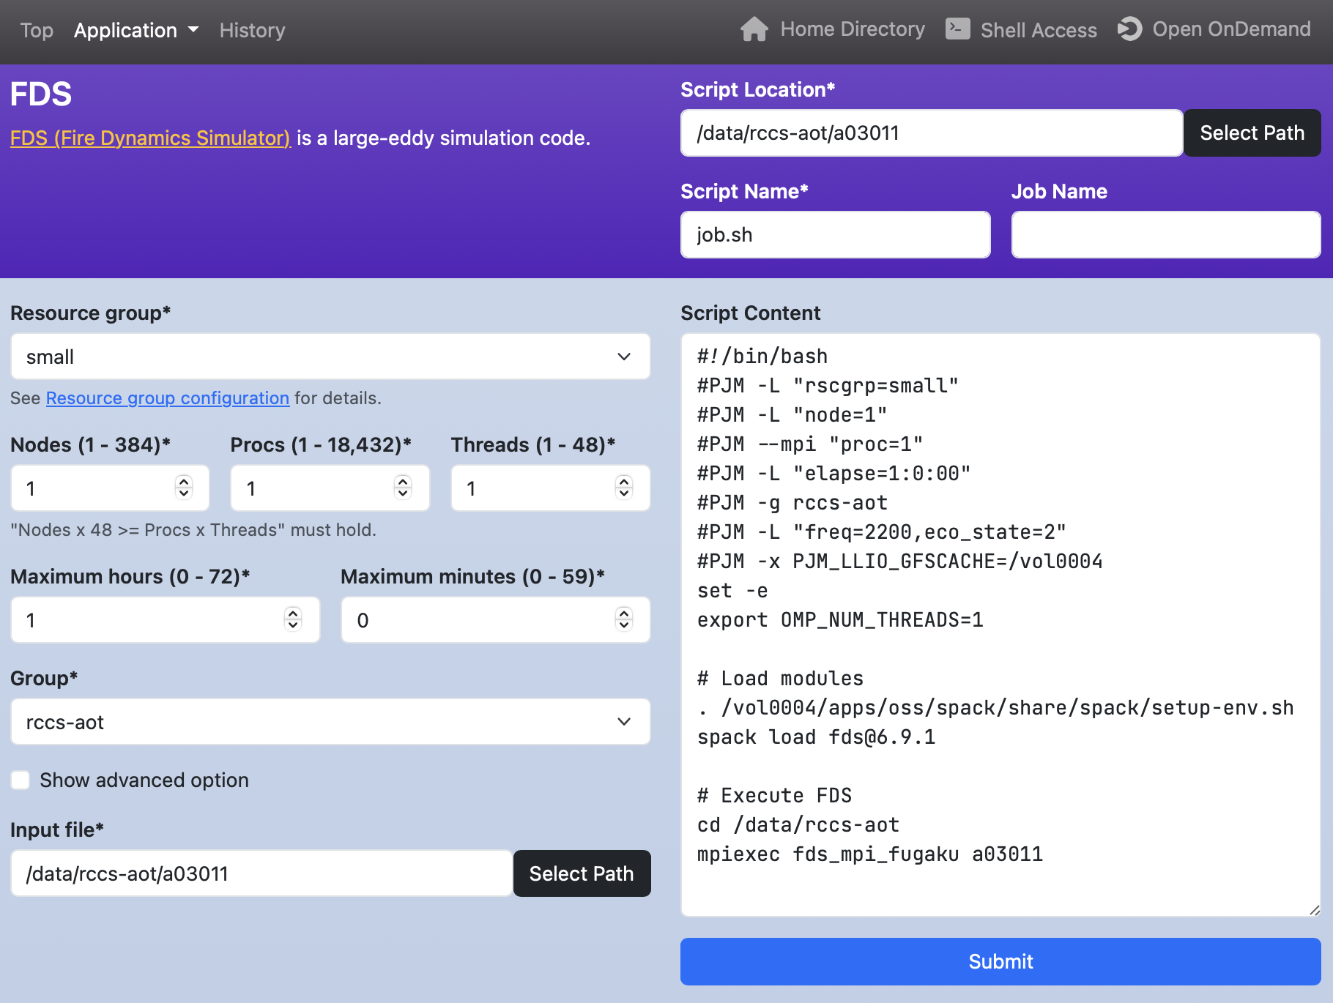Open the Resource group configuration link
Viewport: 1333px width, 1003px height.
(168, 398)
